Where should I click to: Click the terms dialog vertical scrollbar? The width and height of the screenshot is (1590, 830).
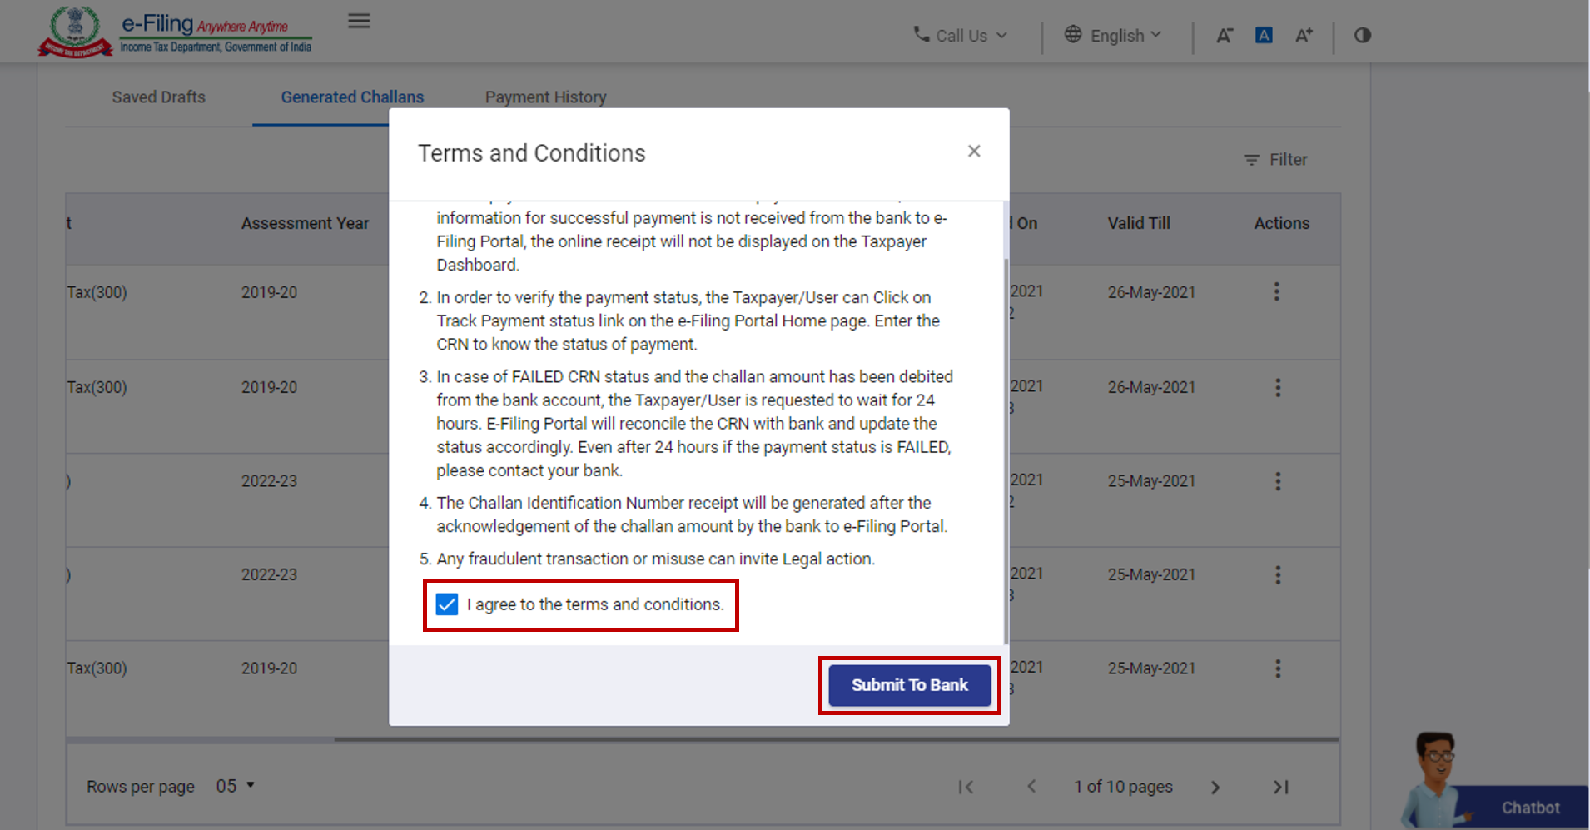click(x=1006, y=450)
